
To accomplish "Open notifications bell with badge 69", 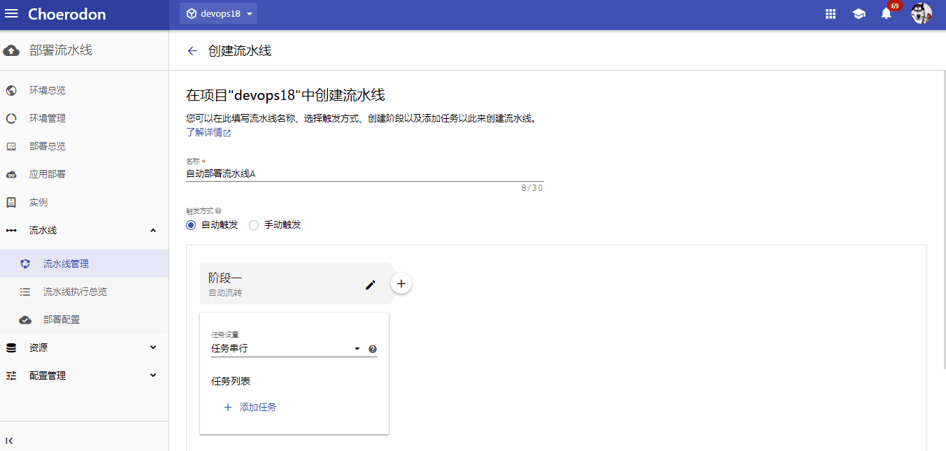I will [x=887, y=13].
